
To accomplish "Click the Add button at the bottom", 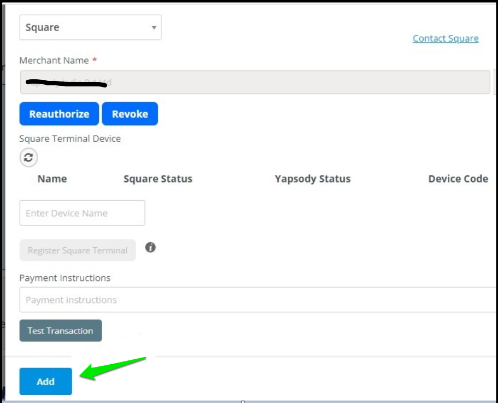I will tap(45, 381).
